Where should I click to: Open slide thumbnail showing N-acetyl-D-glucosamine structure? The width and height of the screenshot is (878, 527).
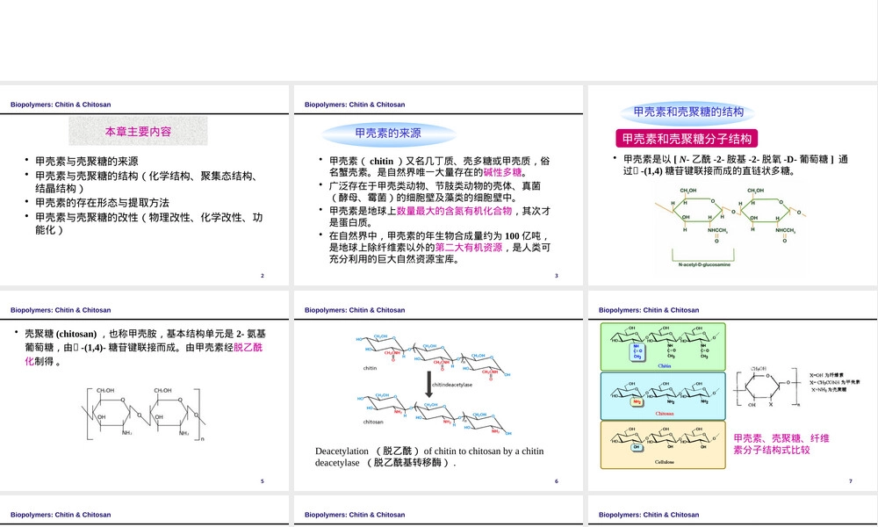pos(732,185)
